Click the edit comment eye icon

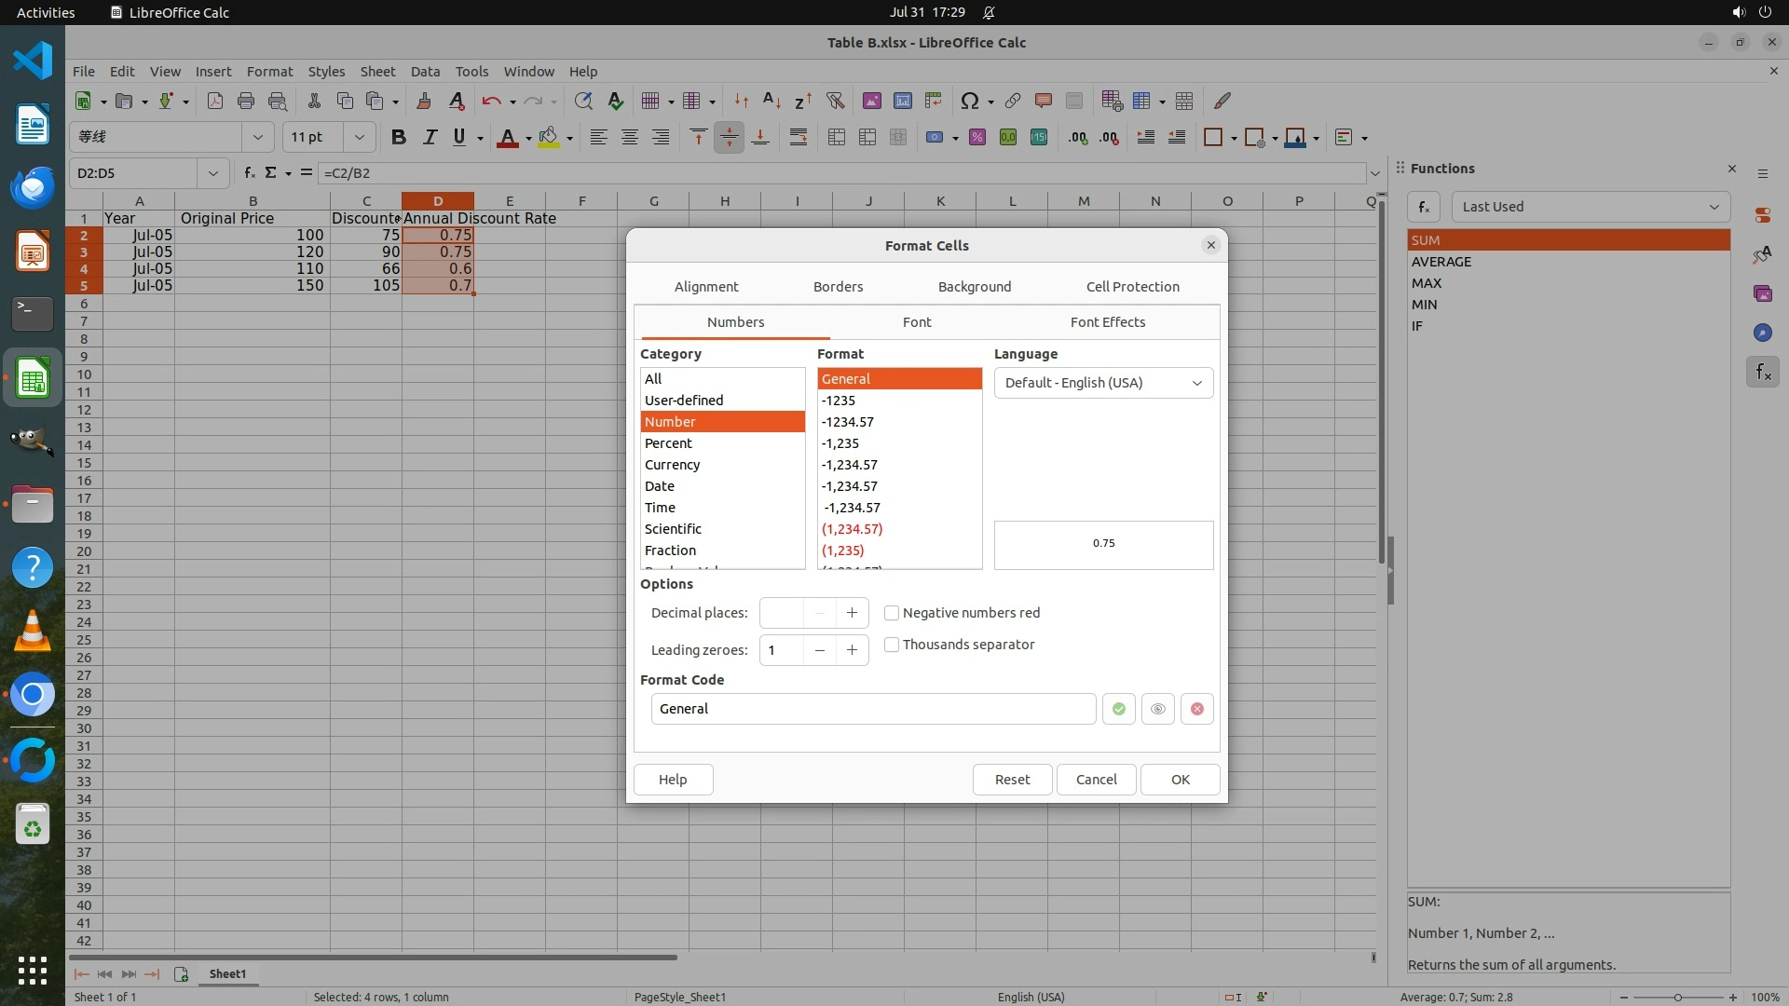click(1157, 709)
